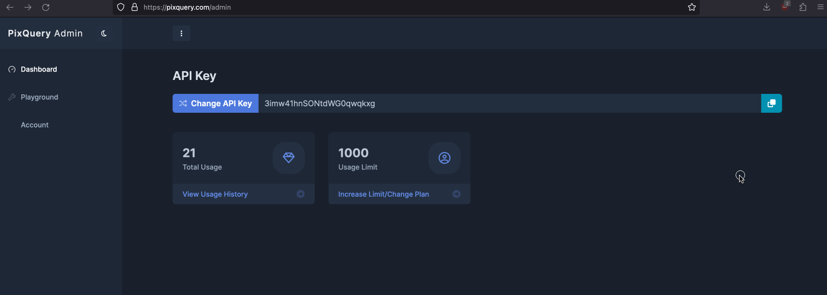Select Account in the sidebar

(35, 125)
